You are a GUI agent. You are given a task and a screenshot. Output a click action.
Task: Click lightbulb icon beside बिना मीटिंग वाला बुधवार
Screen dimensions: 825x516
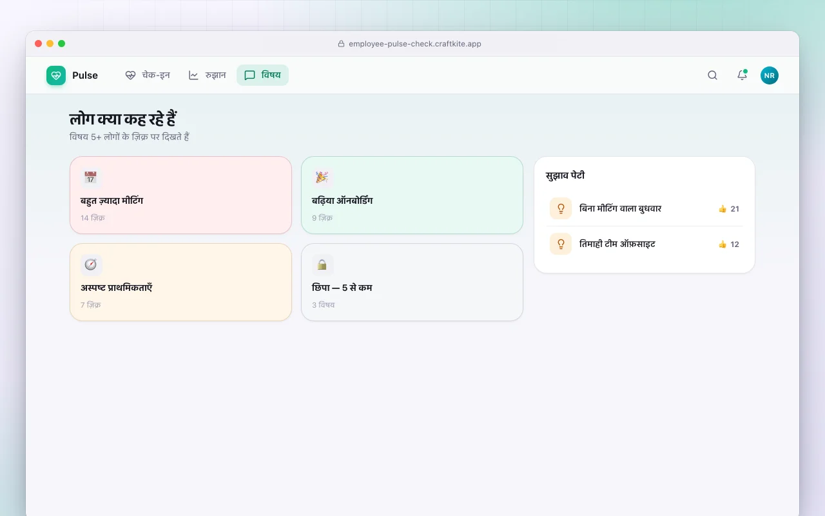pos(561,209)
